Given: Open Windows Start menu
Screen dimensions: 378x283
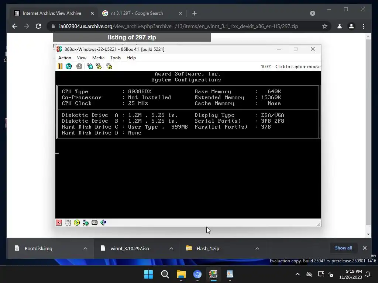Looking at the screenshot, I should coord(148,274).
